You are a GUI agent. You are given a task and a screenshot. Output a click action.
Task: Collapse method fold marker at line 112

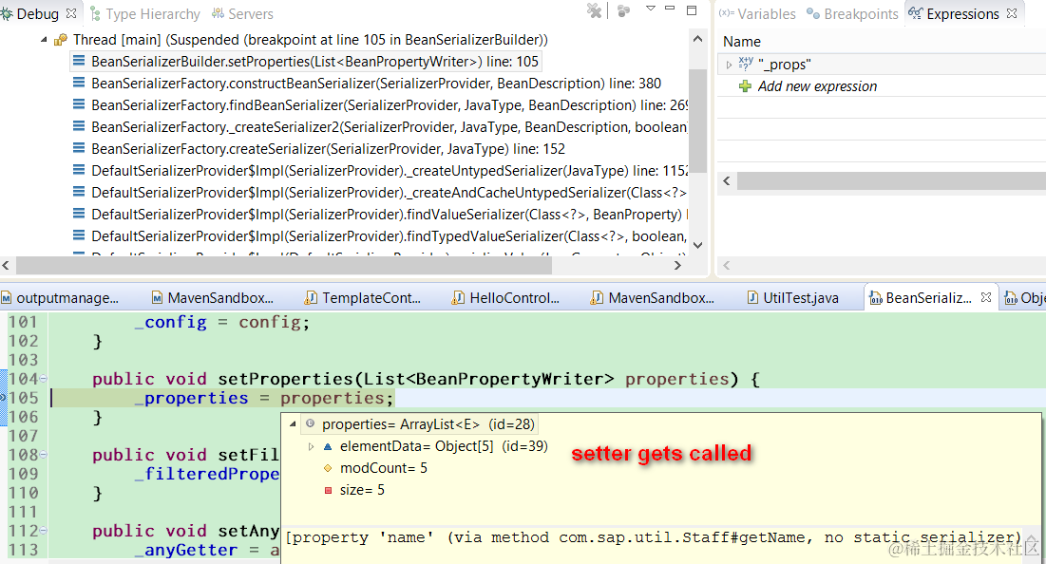click(44, 530)
